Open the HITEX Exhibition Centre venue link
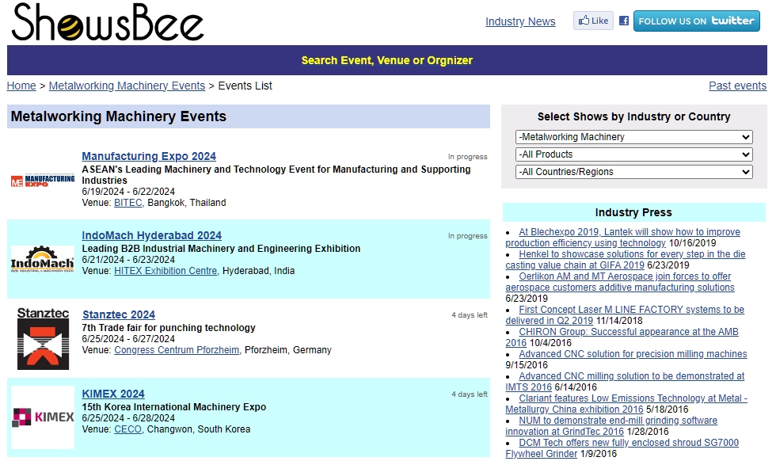 [x=165, y=271]
